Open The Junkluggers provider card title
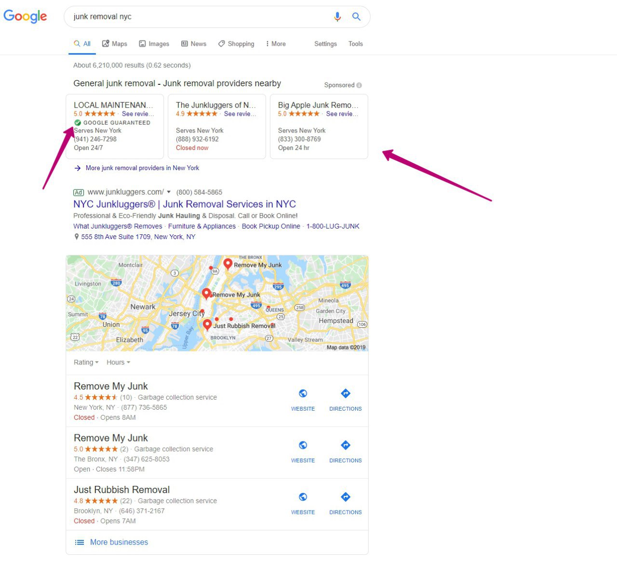This screenshot has width=617, height=563. pyautogui.click(x=216, y=105)
